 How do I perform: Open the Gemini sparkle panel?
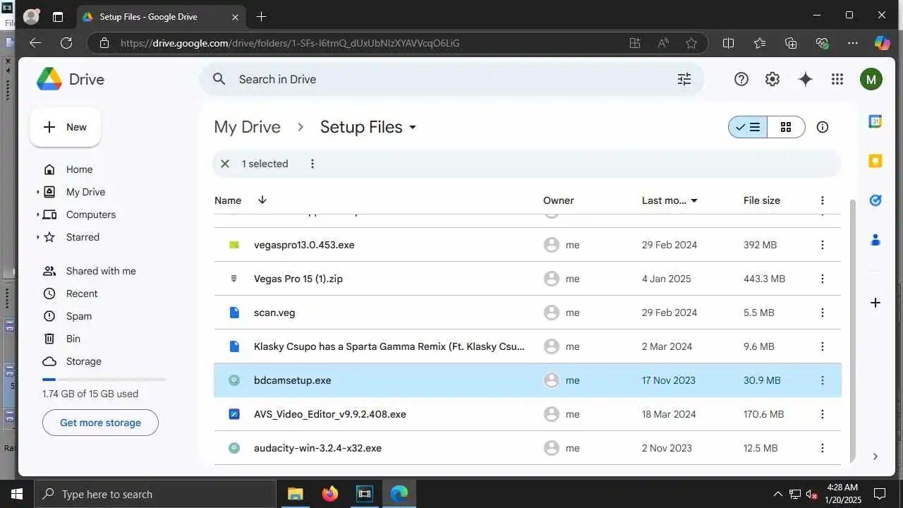pos(805,79)
